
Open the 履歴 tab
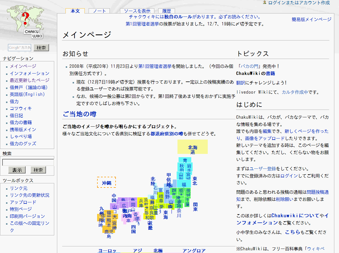pos(166,11)
